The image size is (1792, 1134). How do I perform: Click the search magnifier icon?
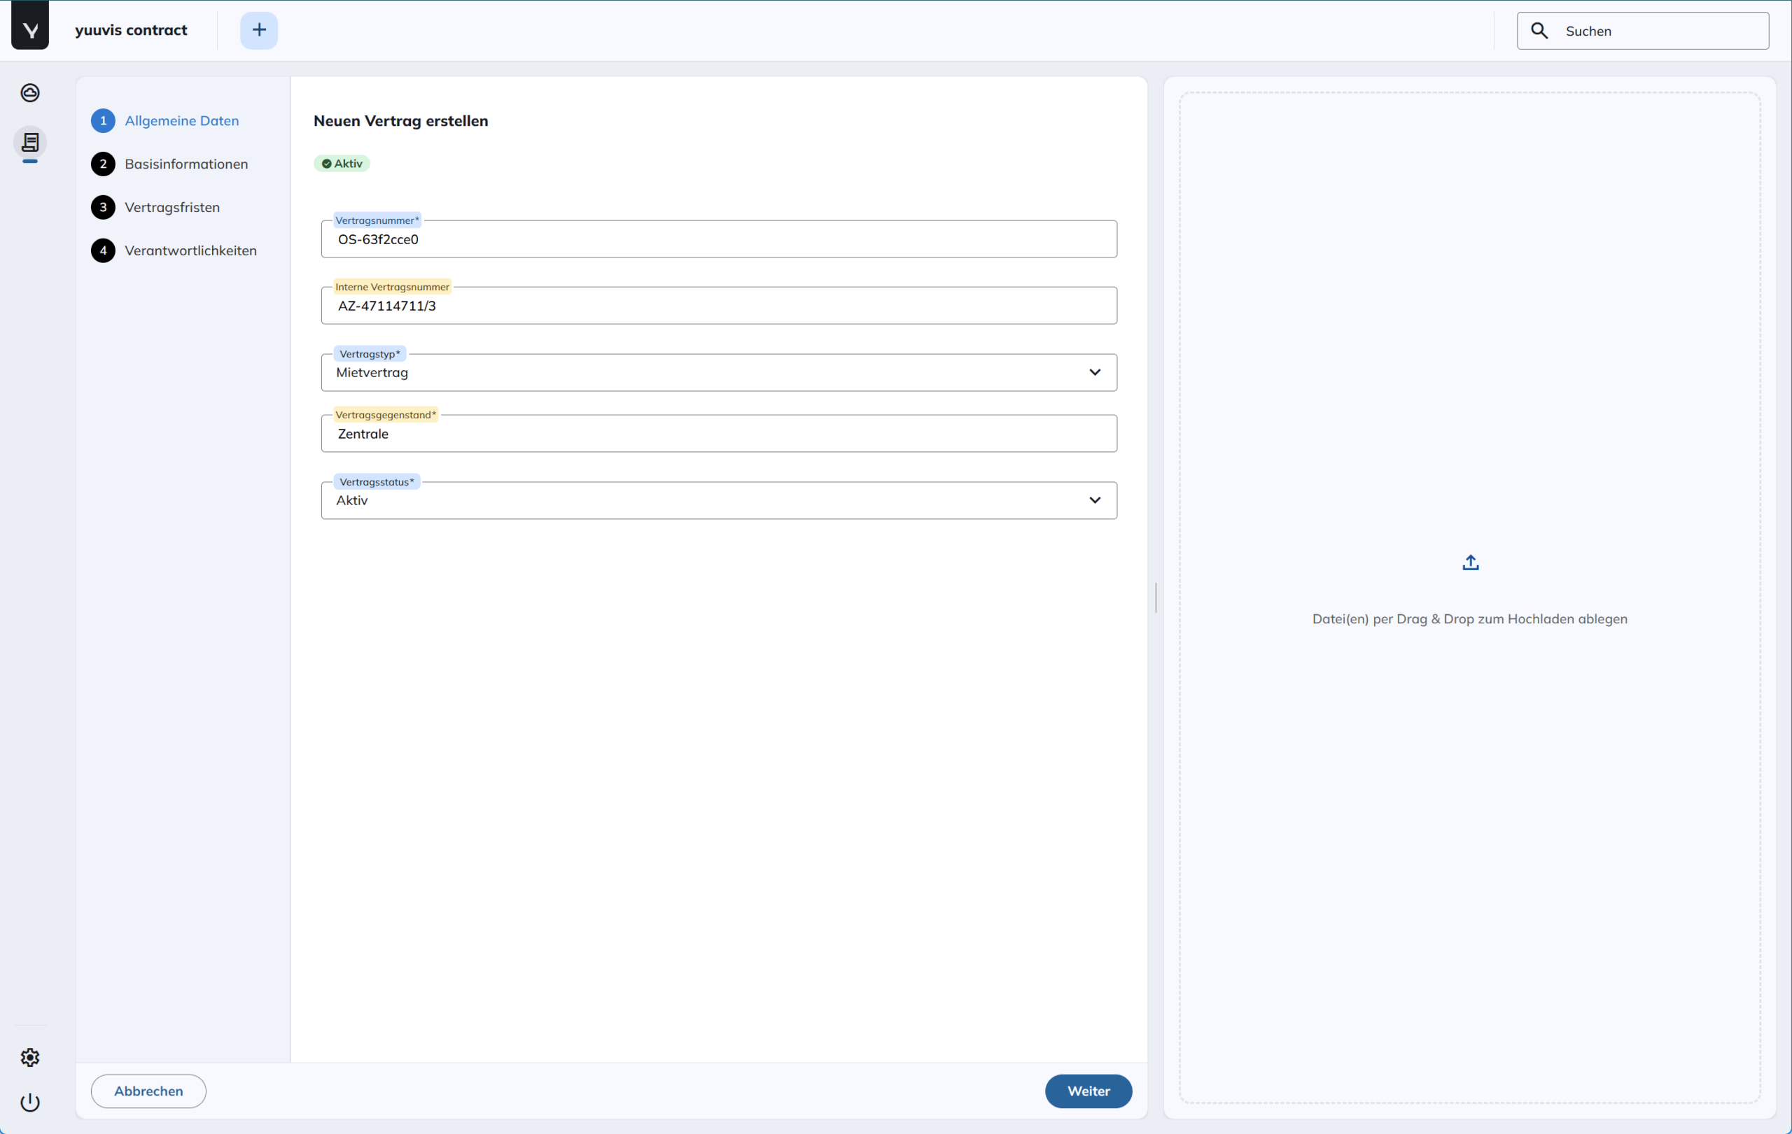coord(1539,31)
